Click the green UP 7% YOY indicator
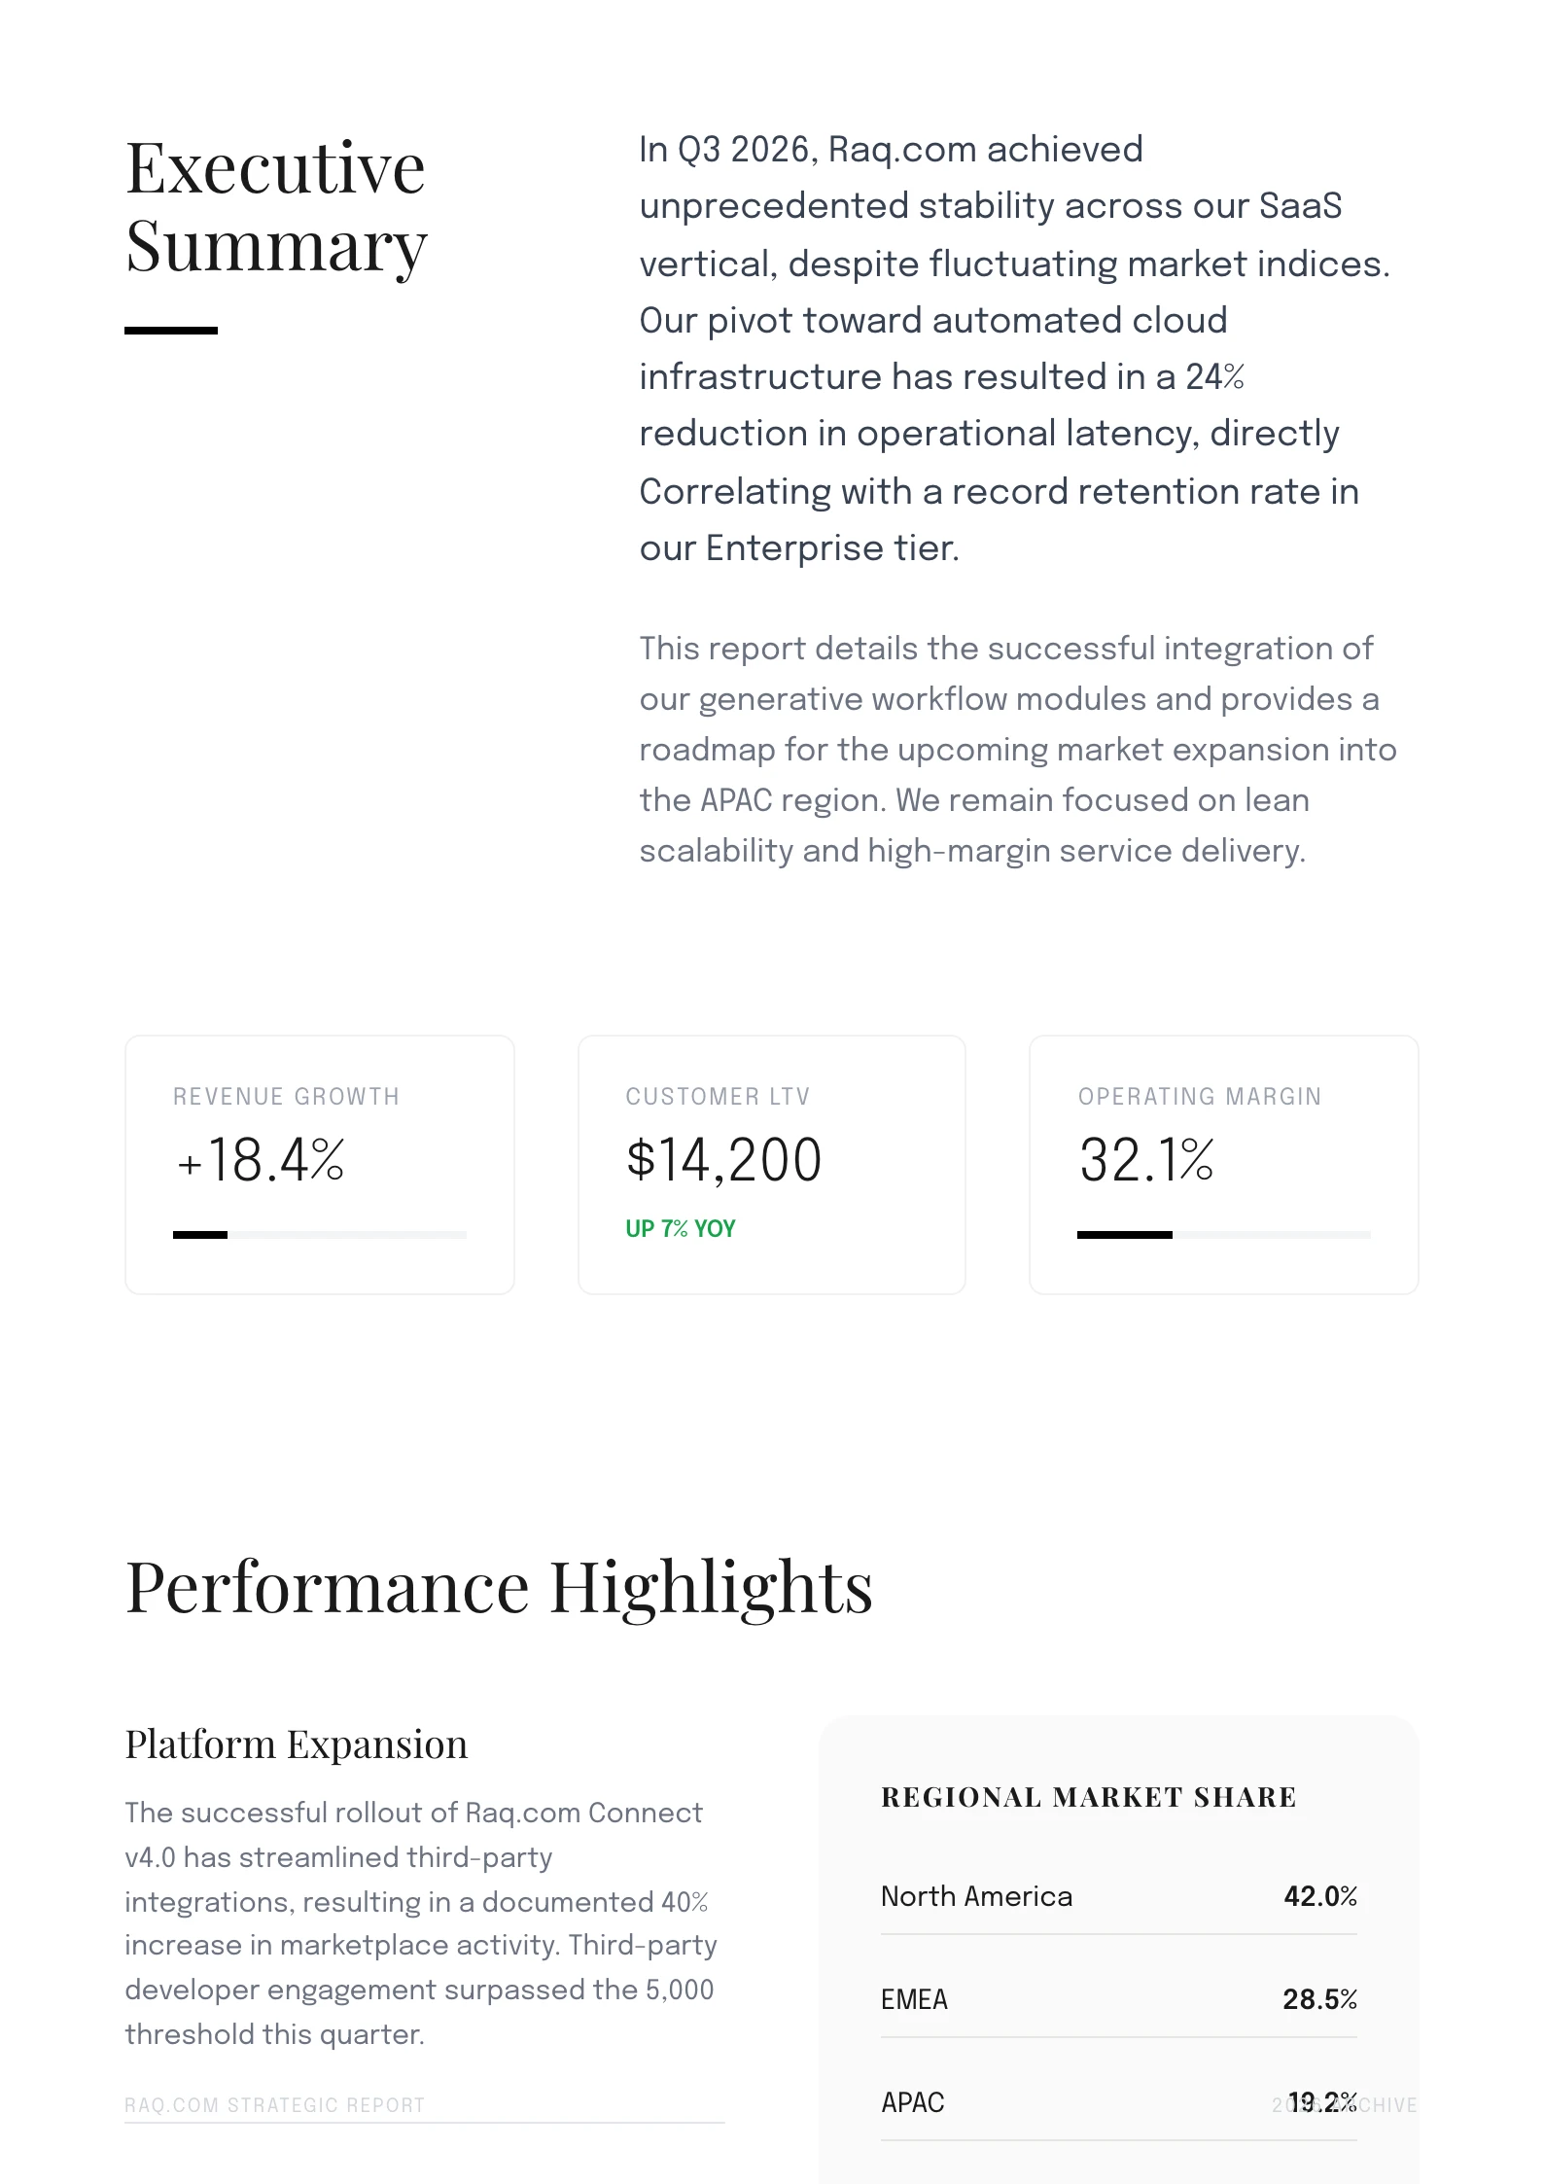The image size is (1544, 2184). point(681,1229)
